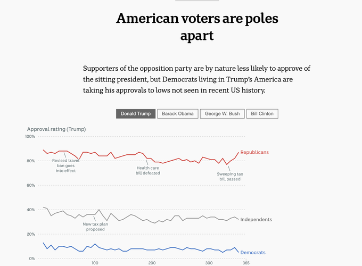Viewport: 362px width, 266px height.
Task: Click the 'Revised travel ban' annotation
Action: click(x=67, y=165)
